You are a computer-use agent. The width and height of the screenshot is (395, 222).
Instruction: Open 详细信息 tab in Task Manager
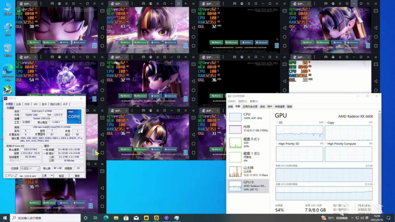tap(280, 107)
